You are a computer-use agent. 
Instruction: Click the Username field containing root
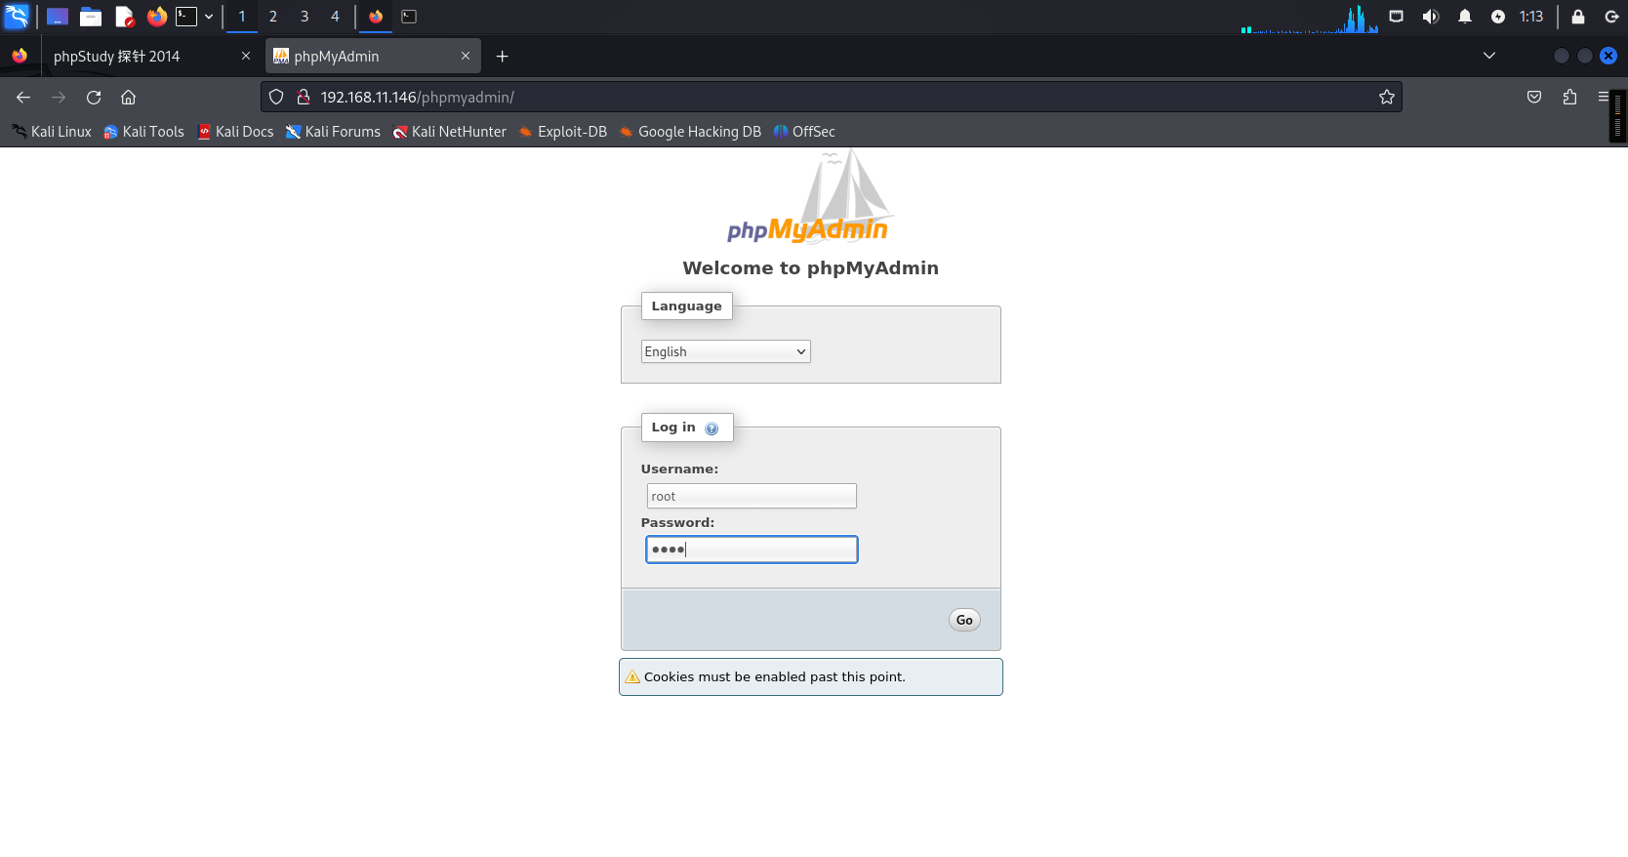coord(752,496)
